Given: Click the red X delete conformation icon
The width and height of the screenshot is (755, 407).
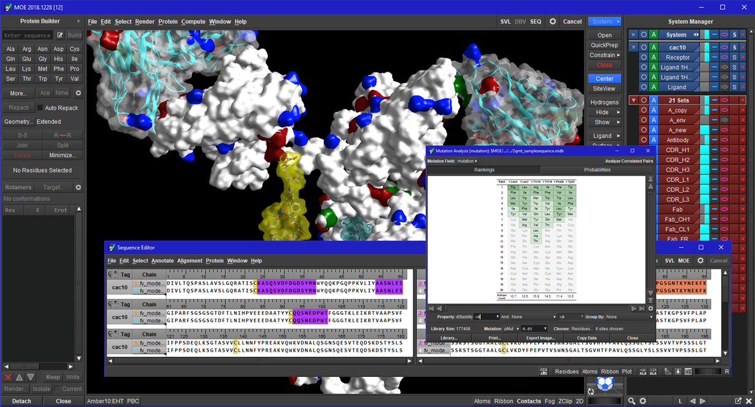Looking at the screenshot, I should [x=8, y=377].
